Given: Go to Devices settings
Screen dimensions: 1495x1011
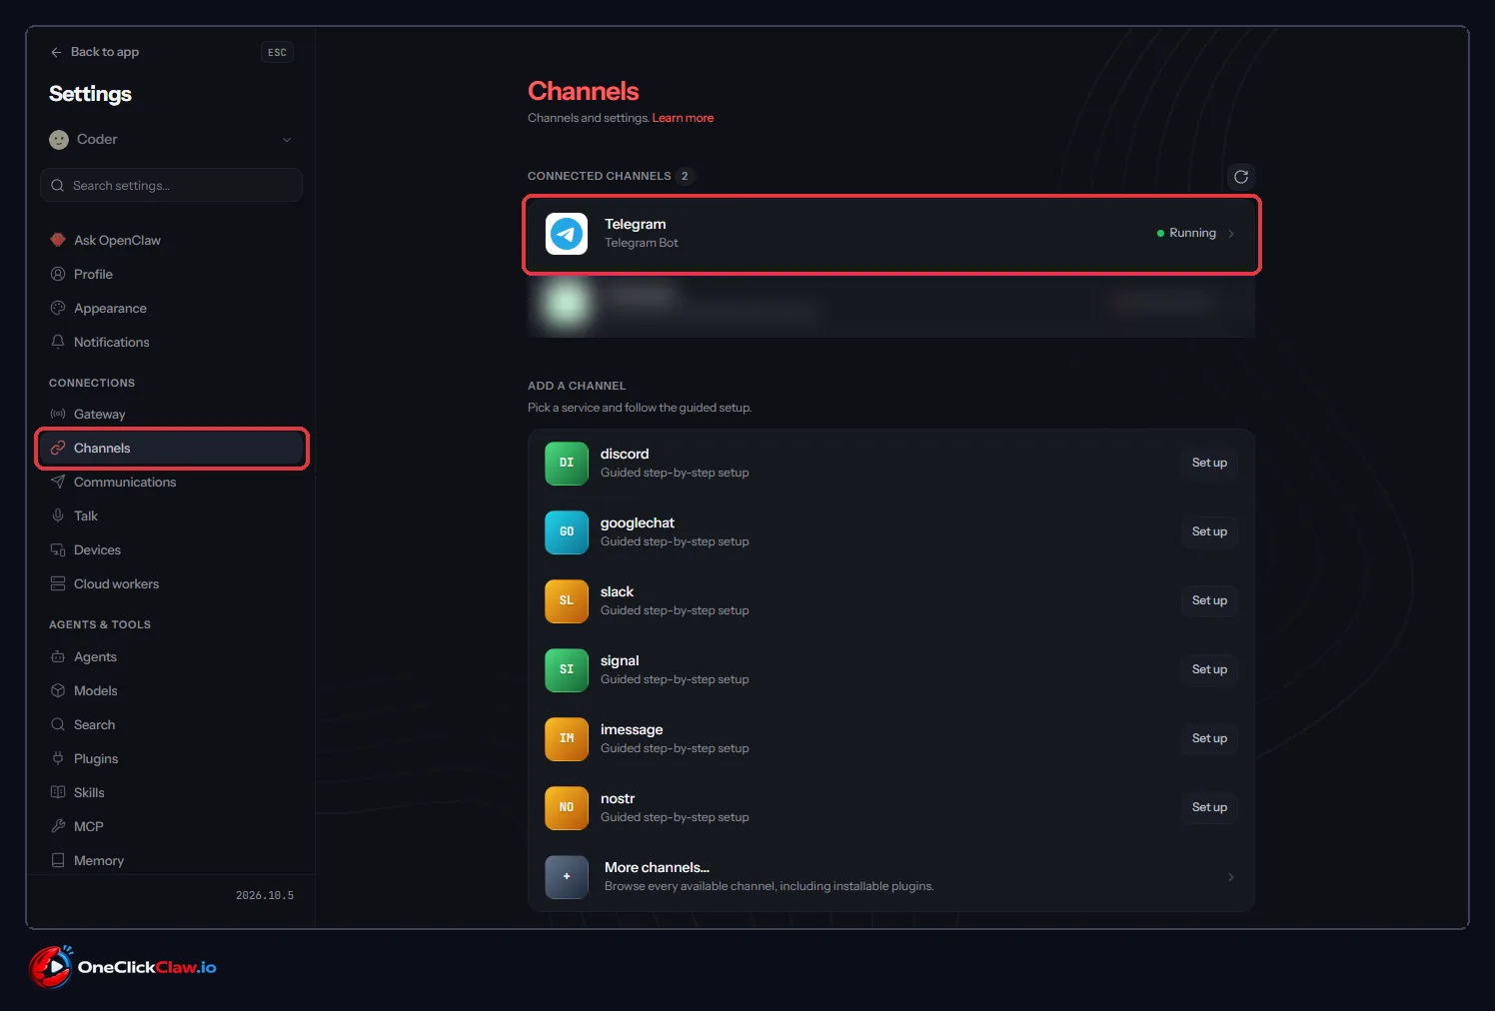Looking at the screenshot, I should pyautogui.click(x=171, y=549).
